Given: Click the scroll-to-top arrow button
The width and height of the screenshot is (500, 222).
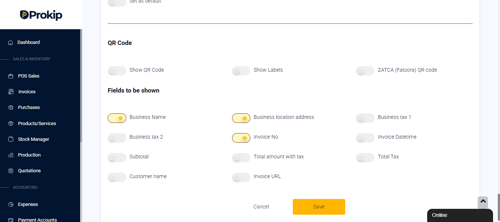Looking at the screenshot, I should click(x=483, y=202).
